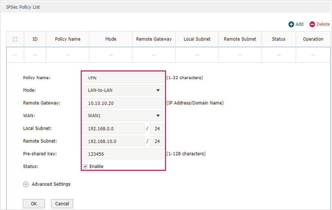Viewport: 332px width, 210px height.
Task: Open the Mode LAN-to-LAN dropdown
Action: [x=123, y=90]
